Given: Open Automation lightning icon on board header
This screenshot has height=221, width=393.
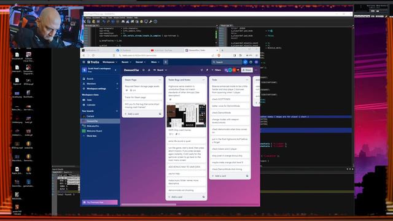Looking at the screenshot, I should (x=207, y=70).
